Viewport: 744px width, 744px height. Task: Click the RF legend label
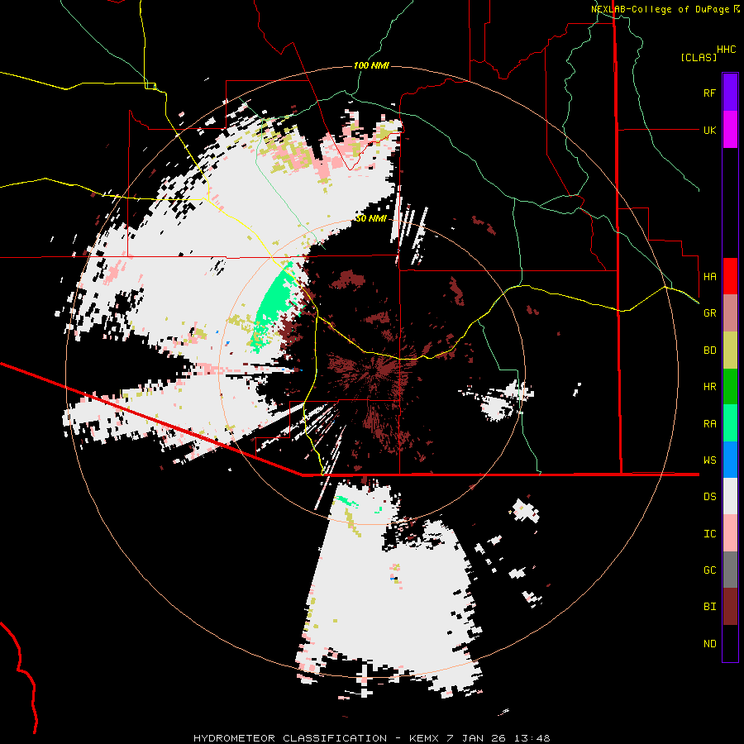coord(709,93)
